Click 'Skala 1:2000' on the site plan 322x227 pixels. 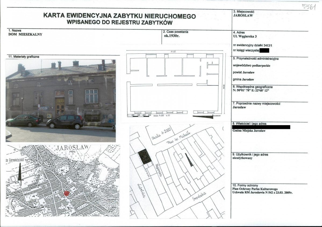(161, 134)
